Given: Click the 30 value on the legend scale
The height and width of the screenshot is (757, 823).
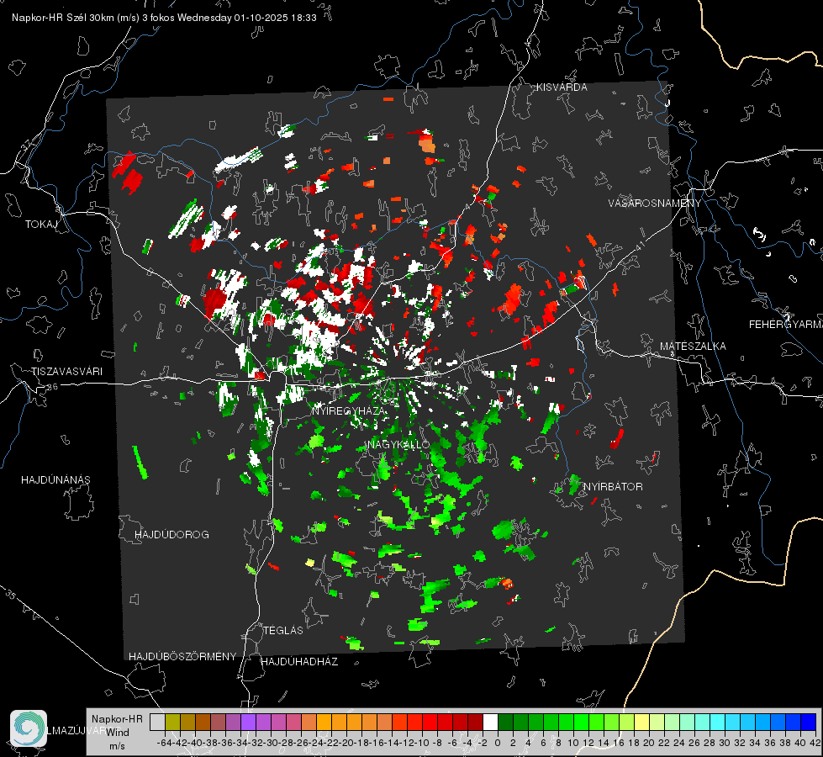Looking at the screenshot, I should [x=725, y=743].
